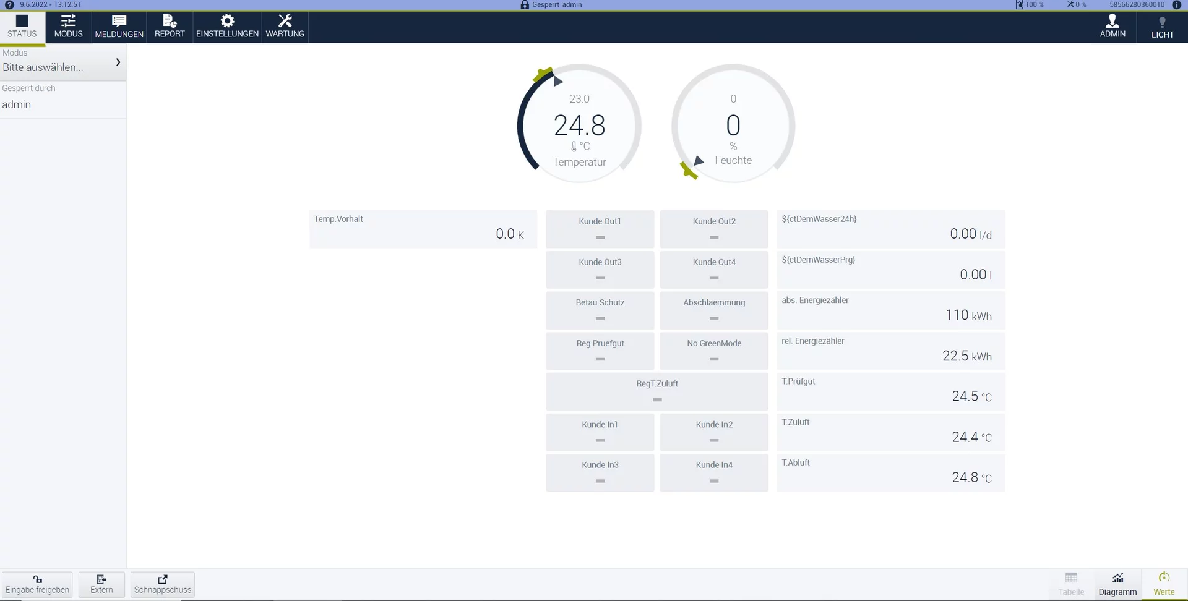Image resolution: width=1188 pixels, height=601 pixels.
Task: Switch to Diagramm view
Action: coord(1117,584)
